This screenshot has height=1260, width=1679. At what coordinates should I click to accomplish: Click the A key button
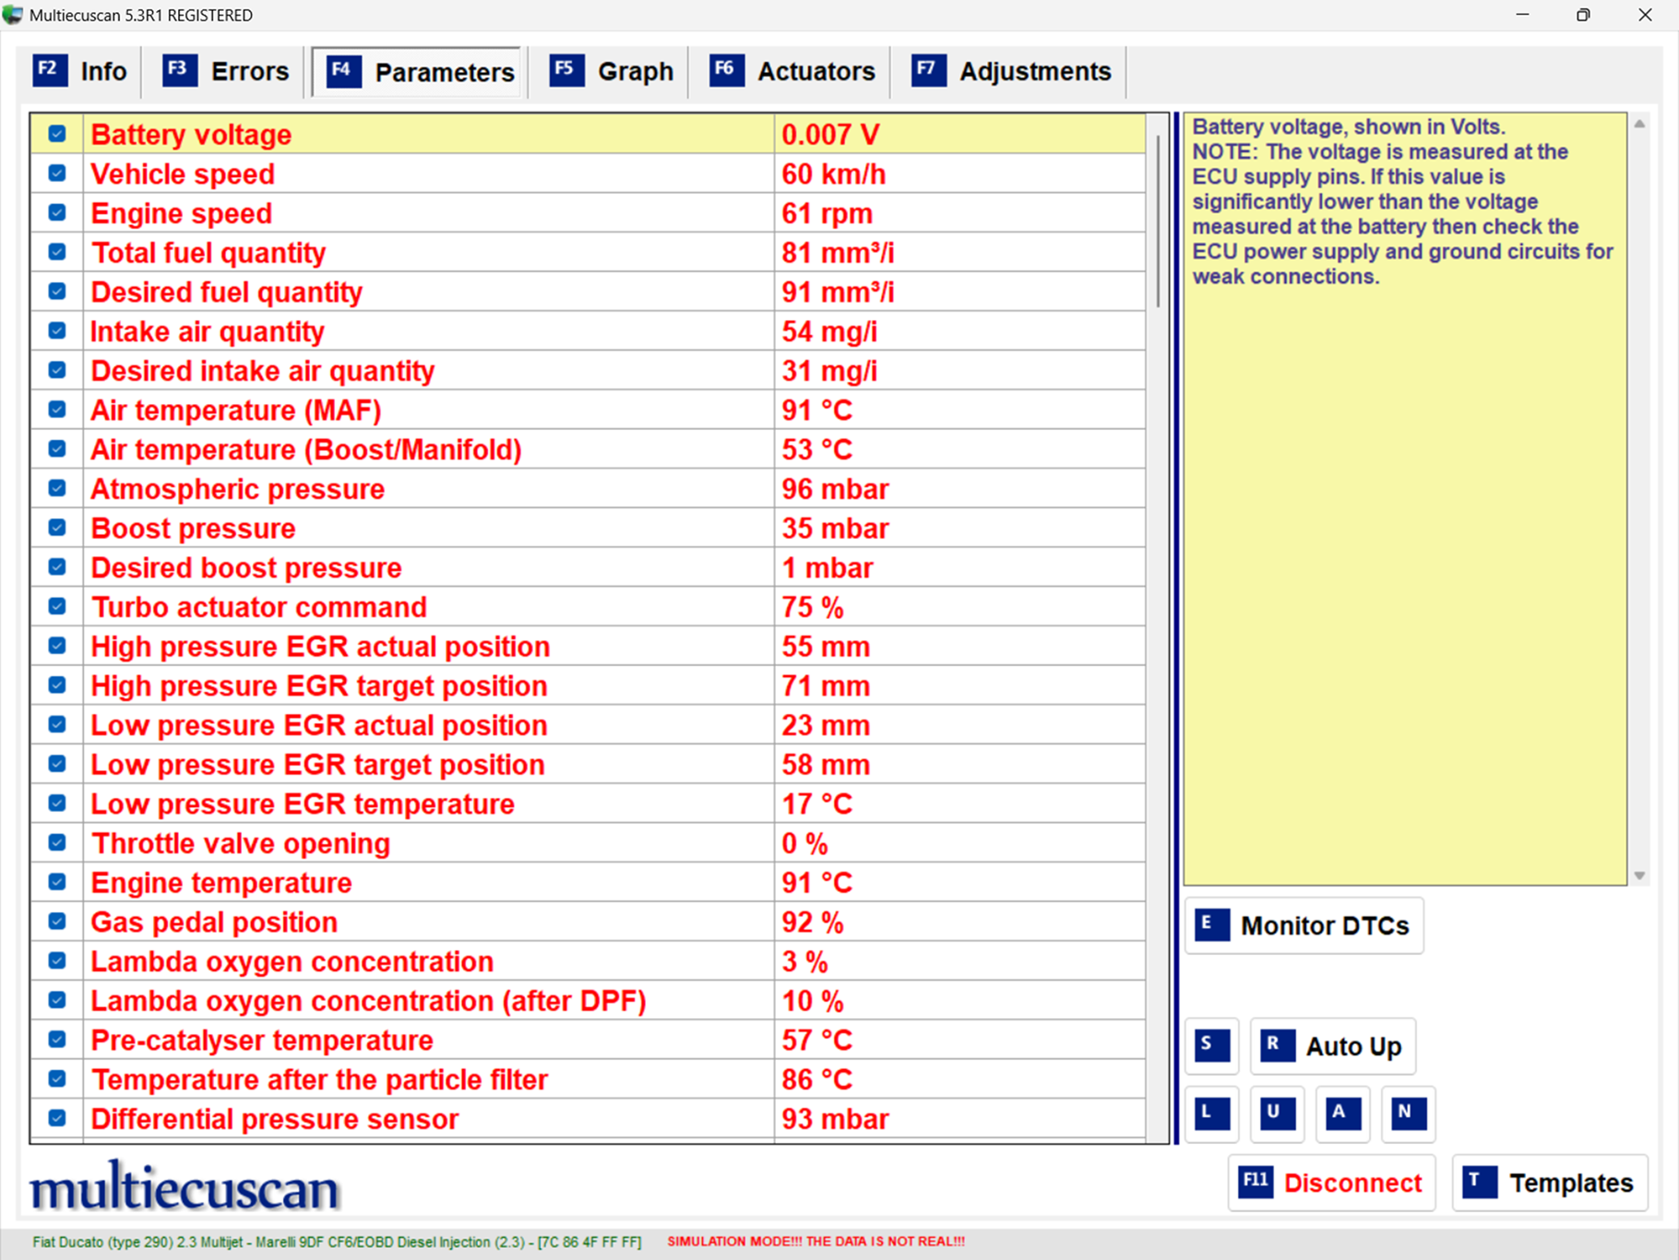click(x=1342, y=1113)
